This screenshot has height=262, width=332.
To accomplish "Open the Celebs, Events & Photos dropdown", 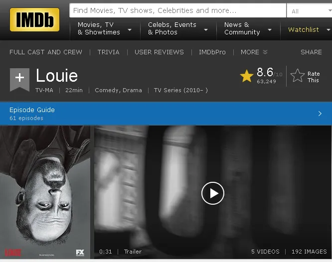I will [x=178, y=28].
